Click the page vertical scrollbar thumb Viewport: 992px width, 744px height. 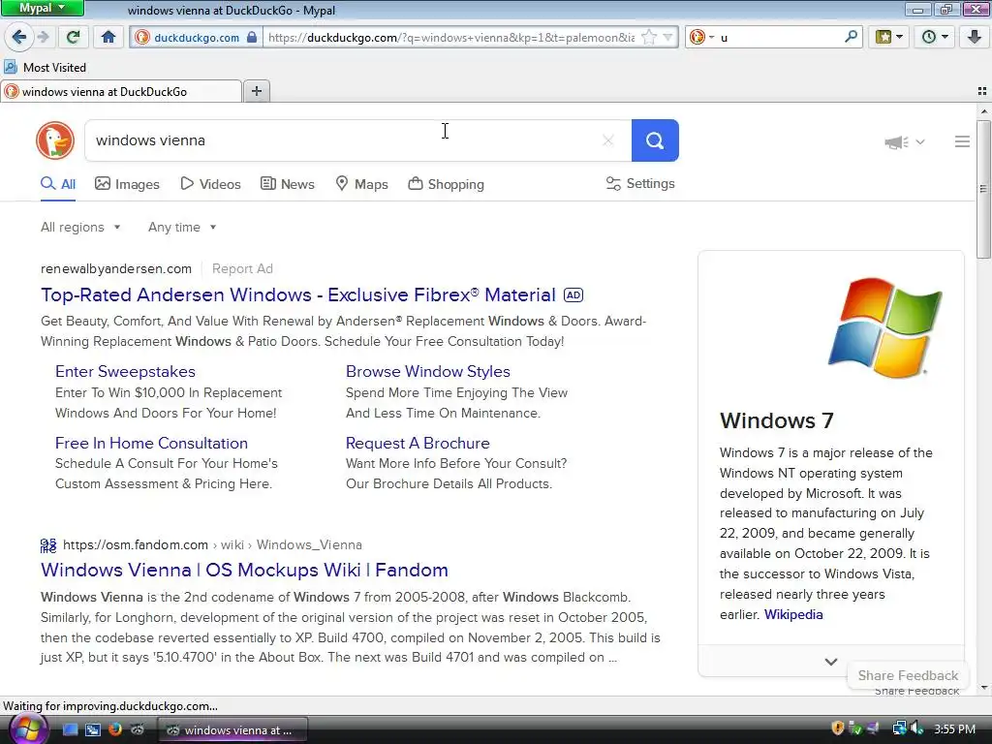[983, 189]
